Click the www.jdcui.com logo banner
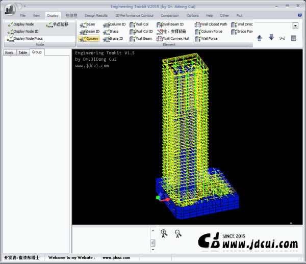The image size is (306, 264). [248, 242]
